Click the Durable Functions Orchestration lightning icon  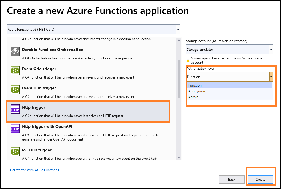tap(15, 51)
